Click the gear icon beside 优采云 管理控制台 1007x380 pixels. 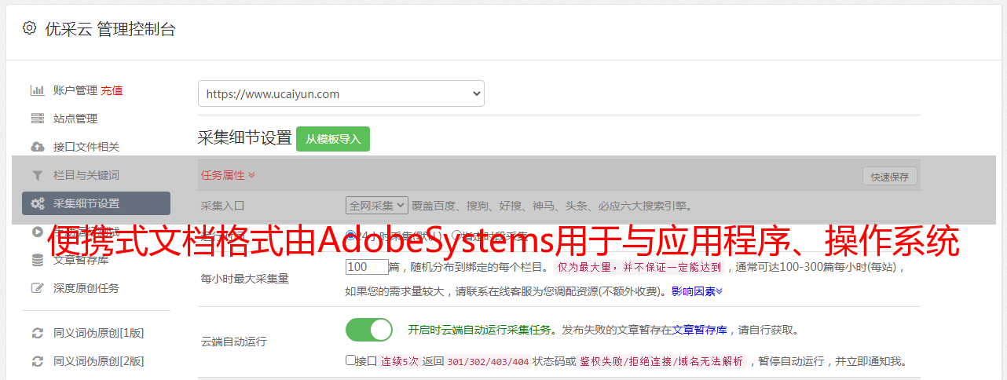pyautogui.click(x=29, y=28)
